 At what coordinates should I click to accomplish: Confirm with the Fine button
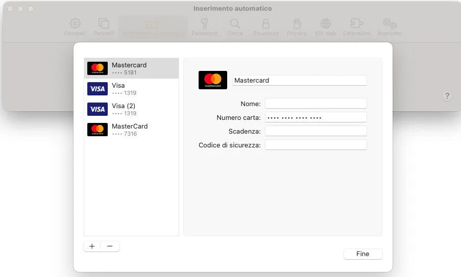[363, 254]
